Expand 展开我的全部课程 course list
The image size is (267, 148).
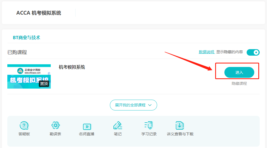pyautogui.click(x=133, y=105)
